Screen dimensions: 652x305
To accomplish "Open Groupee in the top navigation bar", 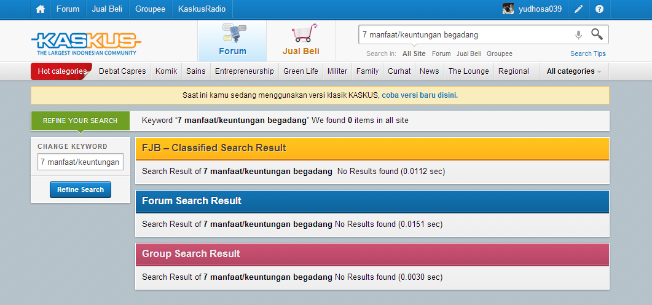I will click(150, 9).
